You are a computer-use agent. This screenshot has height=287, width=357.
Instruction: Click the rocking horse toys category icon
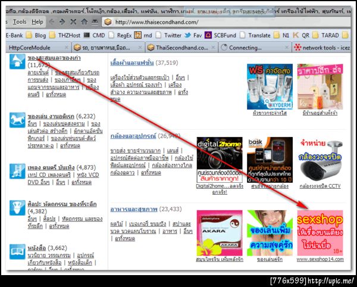[x=17, y=120]
